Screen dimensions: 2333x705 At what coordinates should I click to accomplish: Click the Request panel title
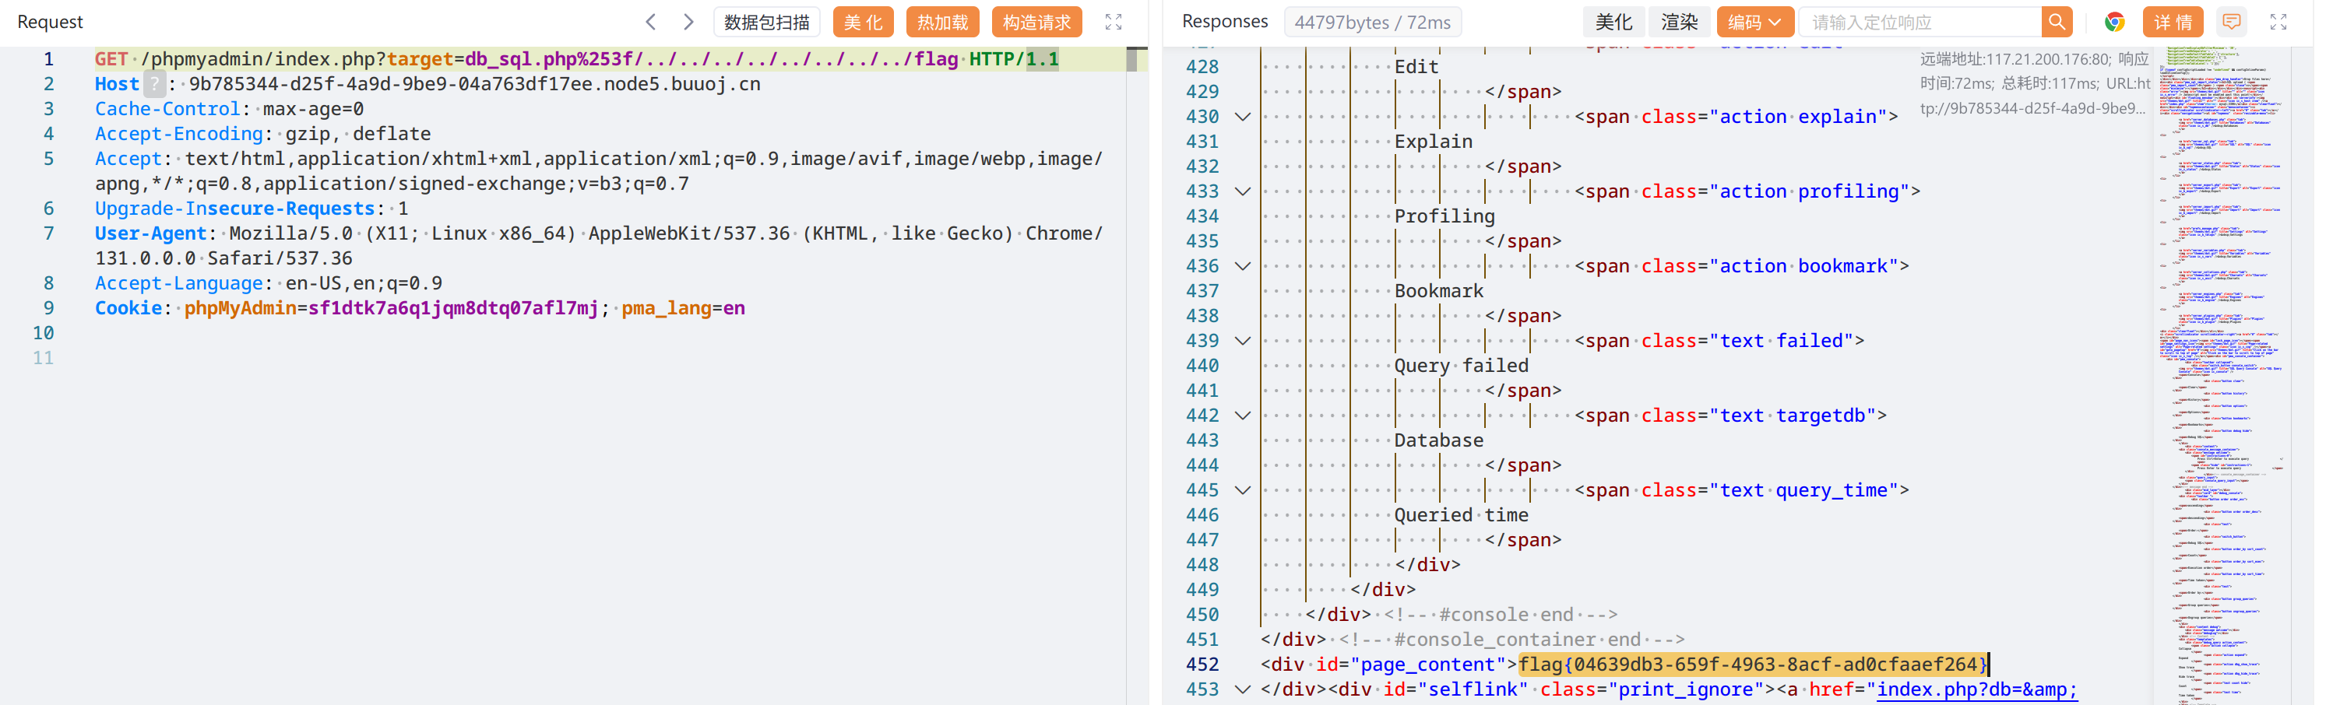(x=50, y=22)
